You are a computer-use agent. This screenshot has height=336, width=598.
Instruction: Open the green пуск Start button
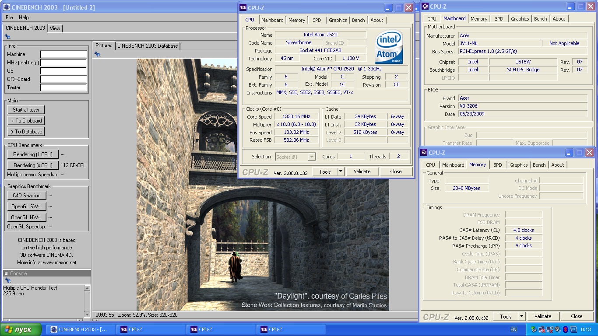(x=21, y=329)
